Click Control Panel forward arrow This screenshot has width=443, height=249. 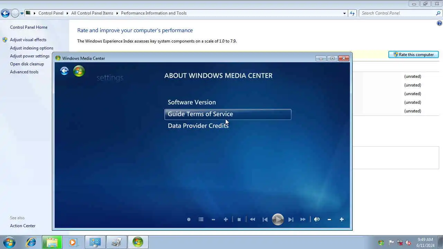(15, 13)
